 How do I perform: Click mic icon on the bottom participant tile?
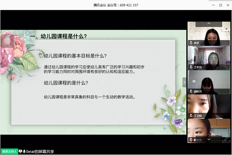[191, 140]
